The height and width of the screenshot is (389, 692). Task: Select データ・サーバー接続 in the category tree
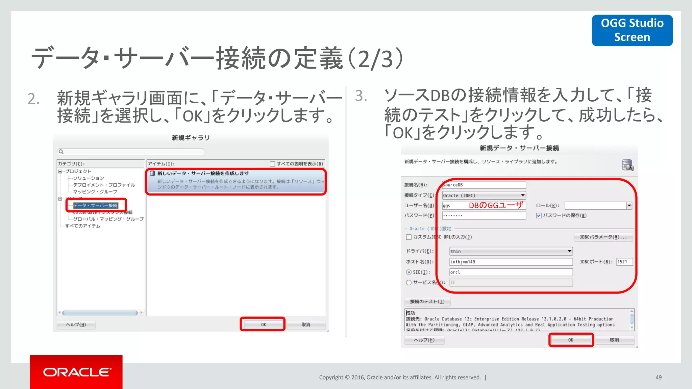pos(95,205)
